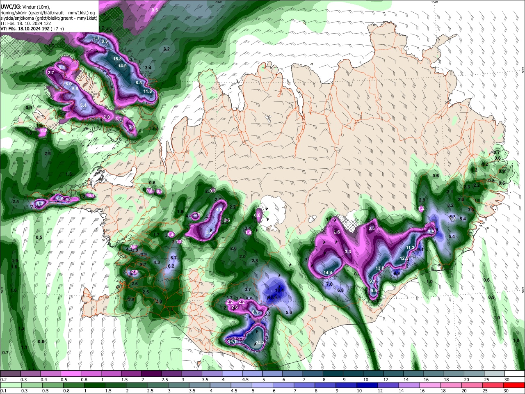Click the 'slydda/snjókoma' legend description line

(49, 18)
